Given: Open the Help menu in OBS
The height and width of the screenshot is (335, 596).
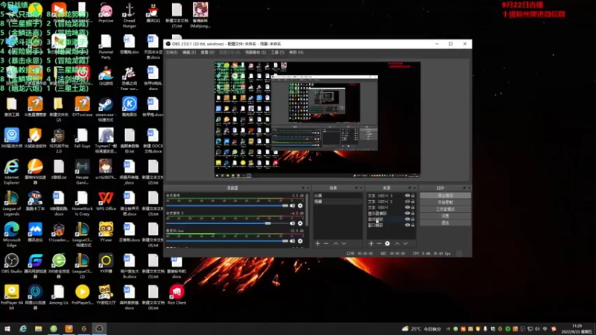Looking at the screenshot, I should [296, 52].
